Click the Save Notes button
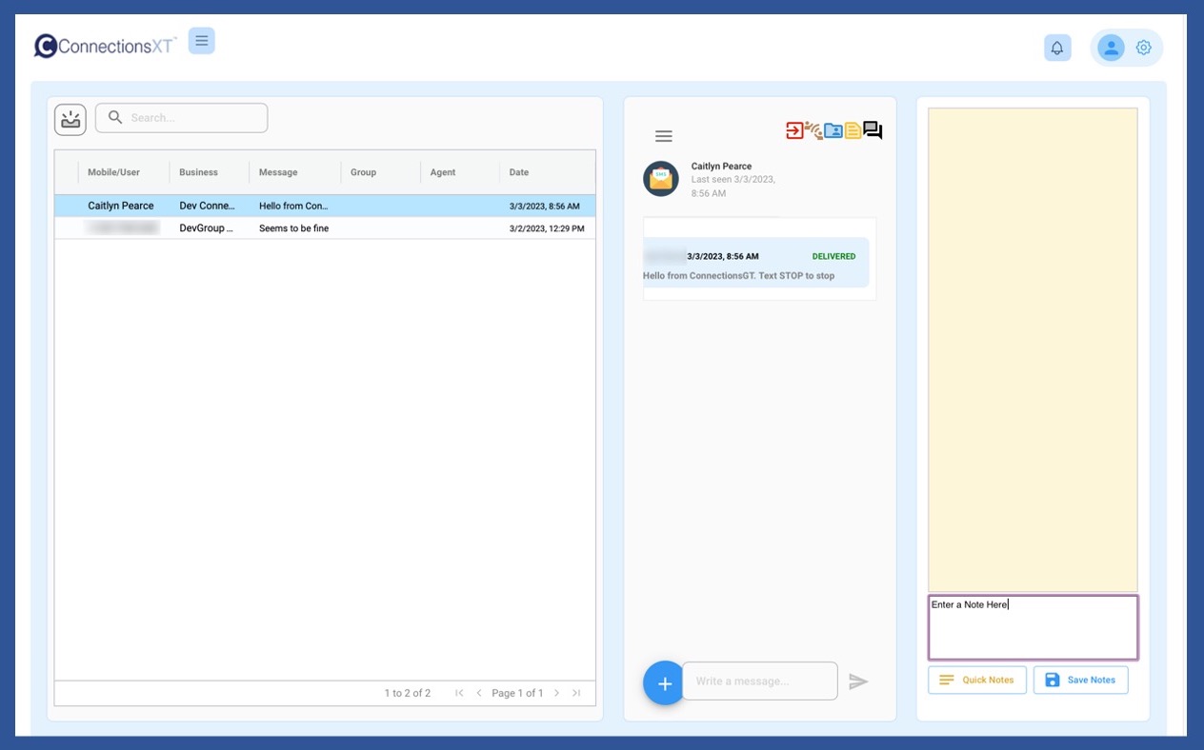 (x=1080, y=680)
